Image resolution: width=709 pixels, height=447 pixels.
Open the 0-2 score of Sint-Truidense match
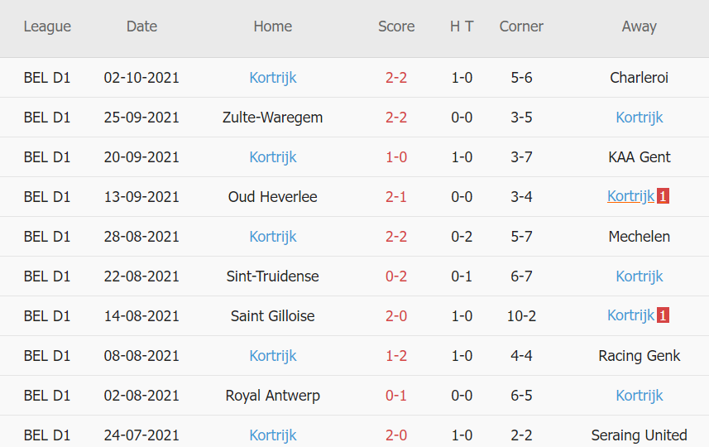pyautogui.click(x=396, y=276)
